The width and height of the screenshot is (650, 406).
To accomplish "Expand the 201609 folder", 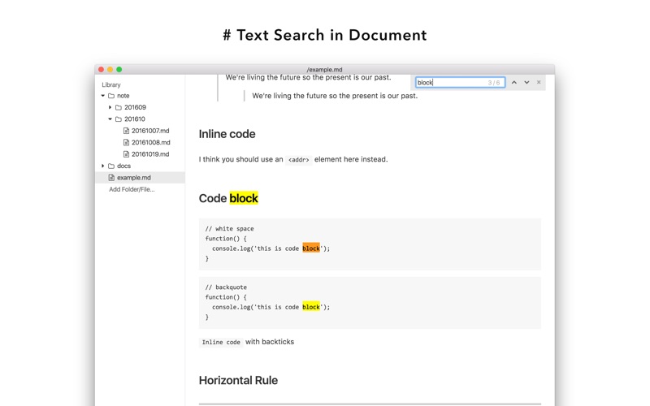I will tap(110, 107).
